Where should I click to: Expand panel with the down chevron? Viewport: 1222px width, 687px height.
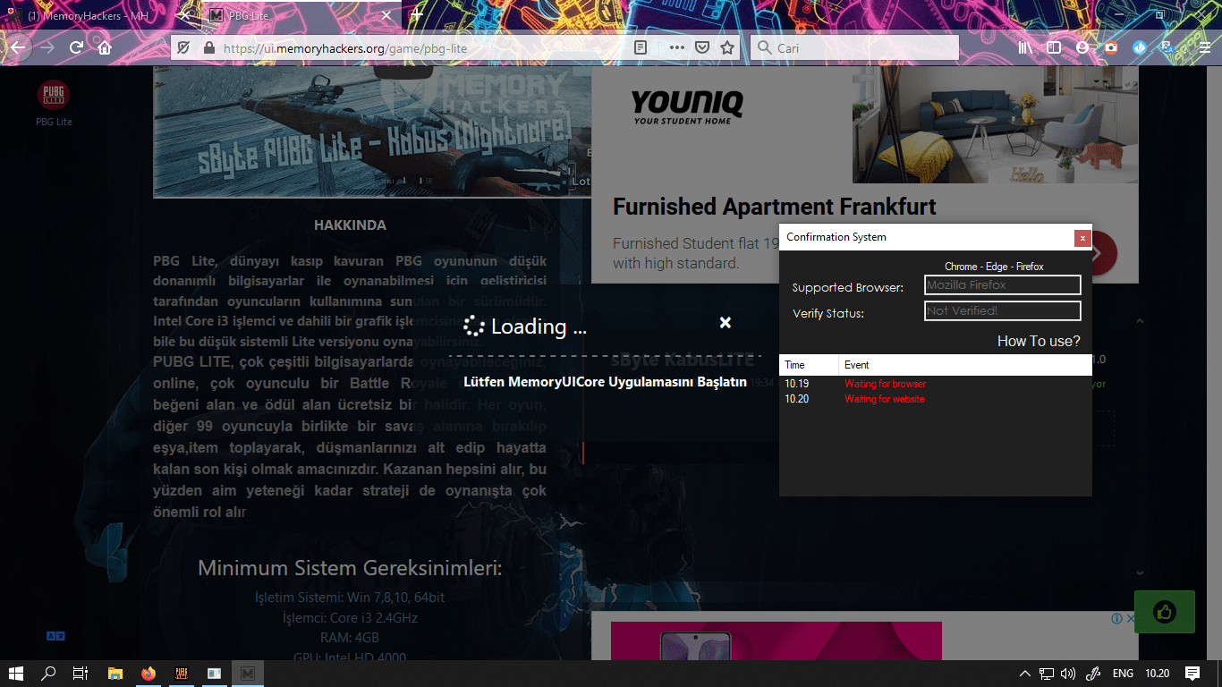point(1140,572)
